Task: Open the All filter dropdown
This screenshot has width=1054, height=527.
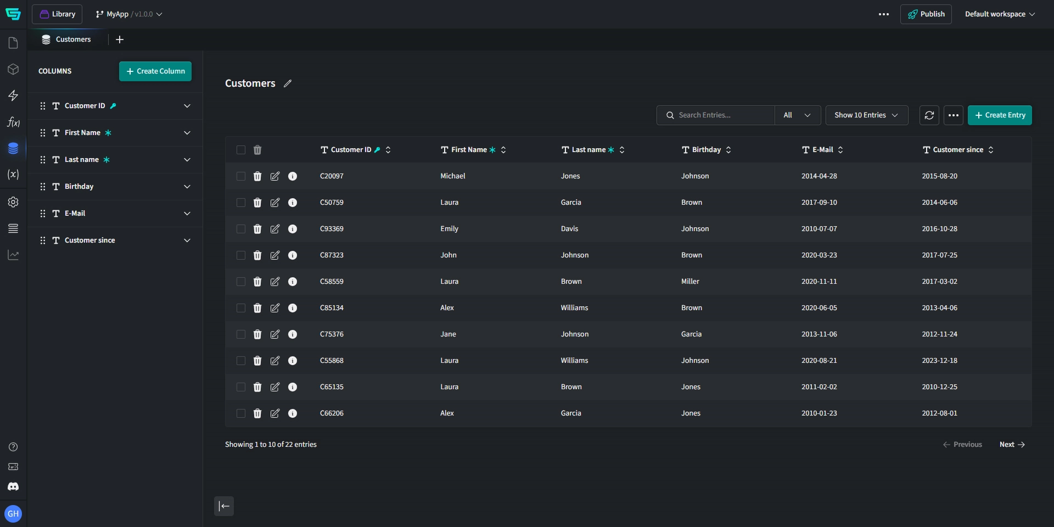Action: 797,115
